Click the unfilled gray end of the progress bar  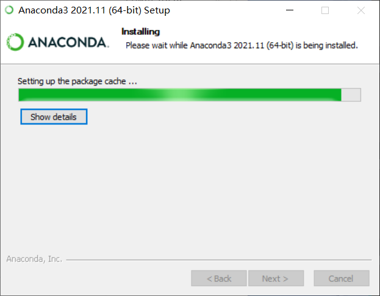pyautogui.click(x=351, y=95)
